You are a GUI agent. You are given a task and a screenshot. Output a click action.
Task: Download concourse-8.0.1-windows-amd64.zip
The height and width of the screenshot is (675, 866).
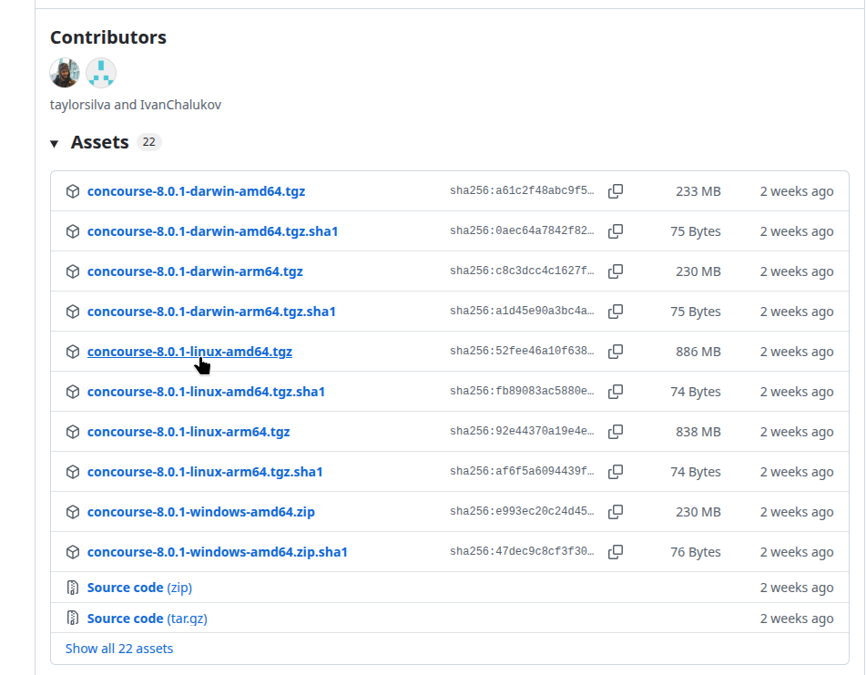pos(199,512)
